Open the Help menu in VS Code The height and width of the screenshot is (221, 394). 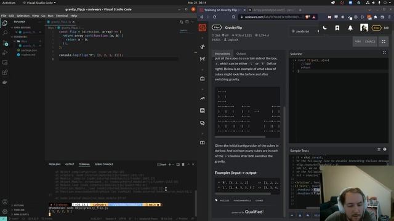point(74,16)
